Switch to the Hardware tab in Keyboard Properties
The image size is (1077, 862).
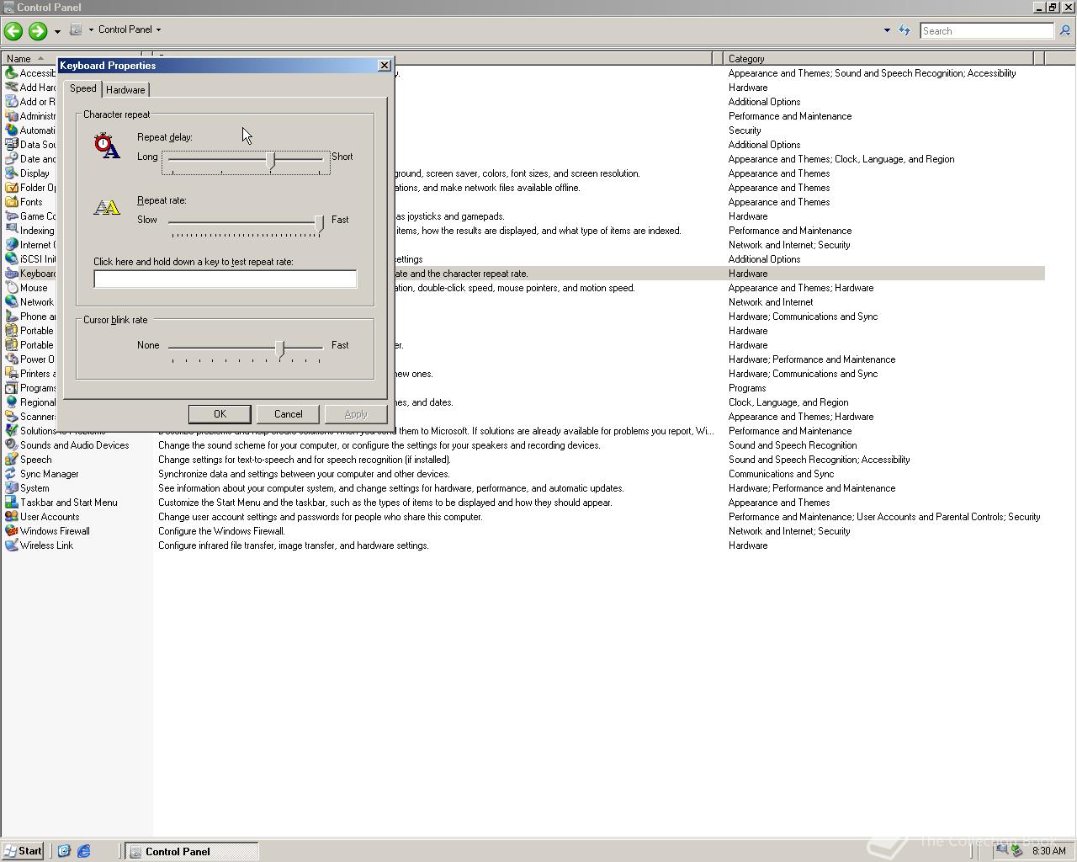click(125, 90)
